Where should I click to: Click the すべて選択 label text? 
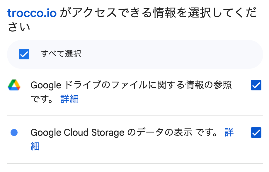[x=61, y=54]
